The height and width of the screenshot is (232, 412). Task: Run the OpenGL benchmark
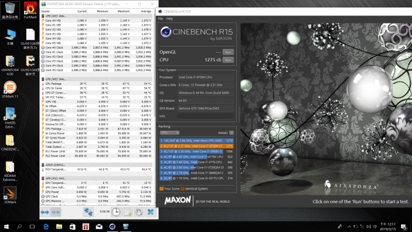[228, 52]
